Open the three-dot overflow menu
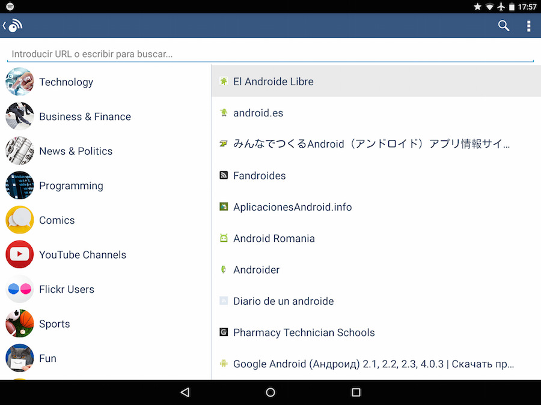Image resolution: width=541 pixels, height=405 pixels. click(x=528, y=26)
